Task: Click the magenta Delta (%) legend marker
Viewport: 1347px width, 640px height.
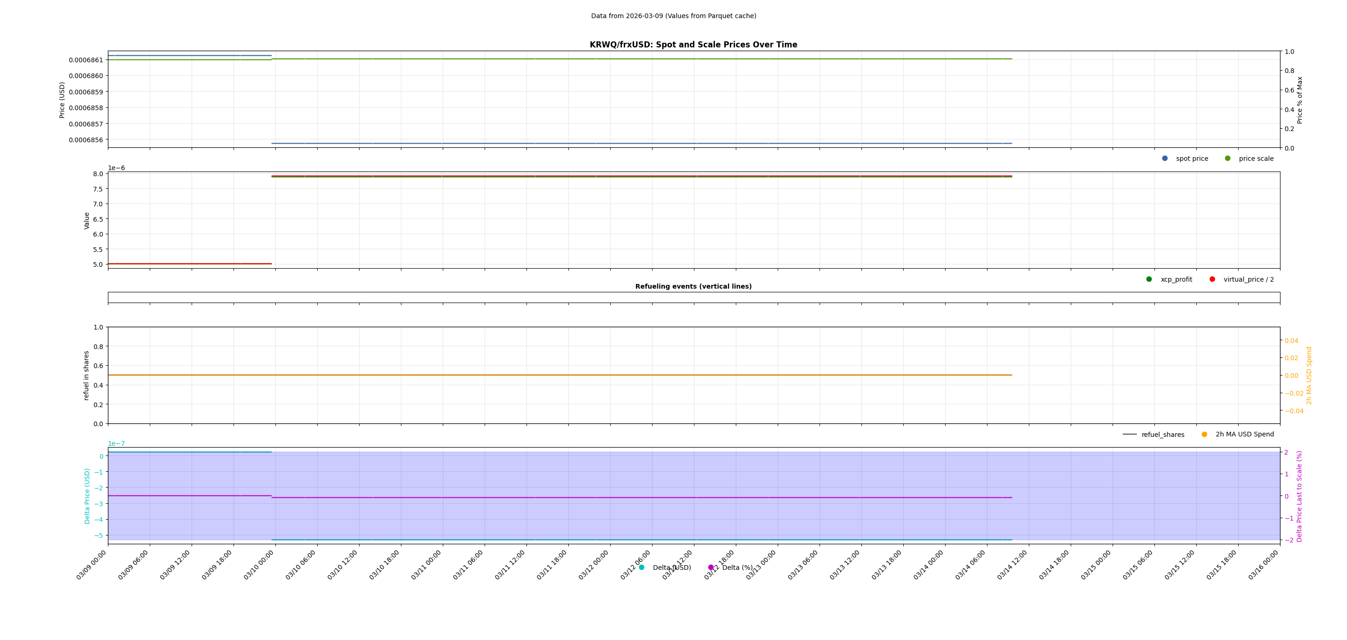Action: coord(711,567)
